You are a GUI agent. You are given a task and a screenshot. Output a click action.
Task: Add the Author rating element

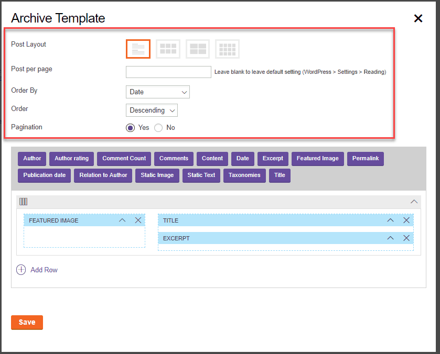[71, 159]
